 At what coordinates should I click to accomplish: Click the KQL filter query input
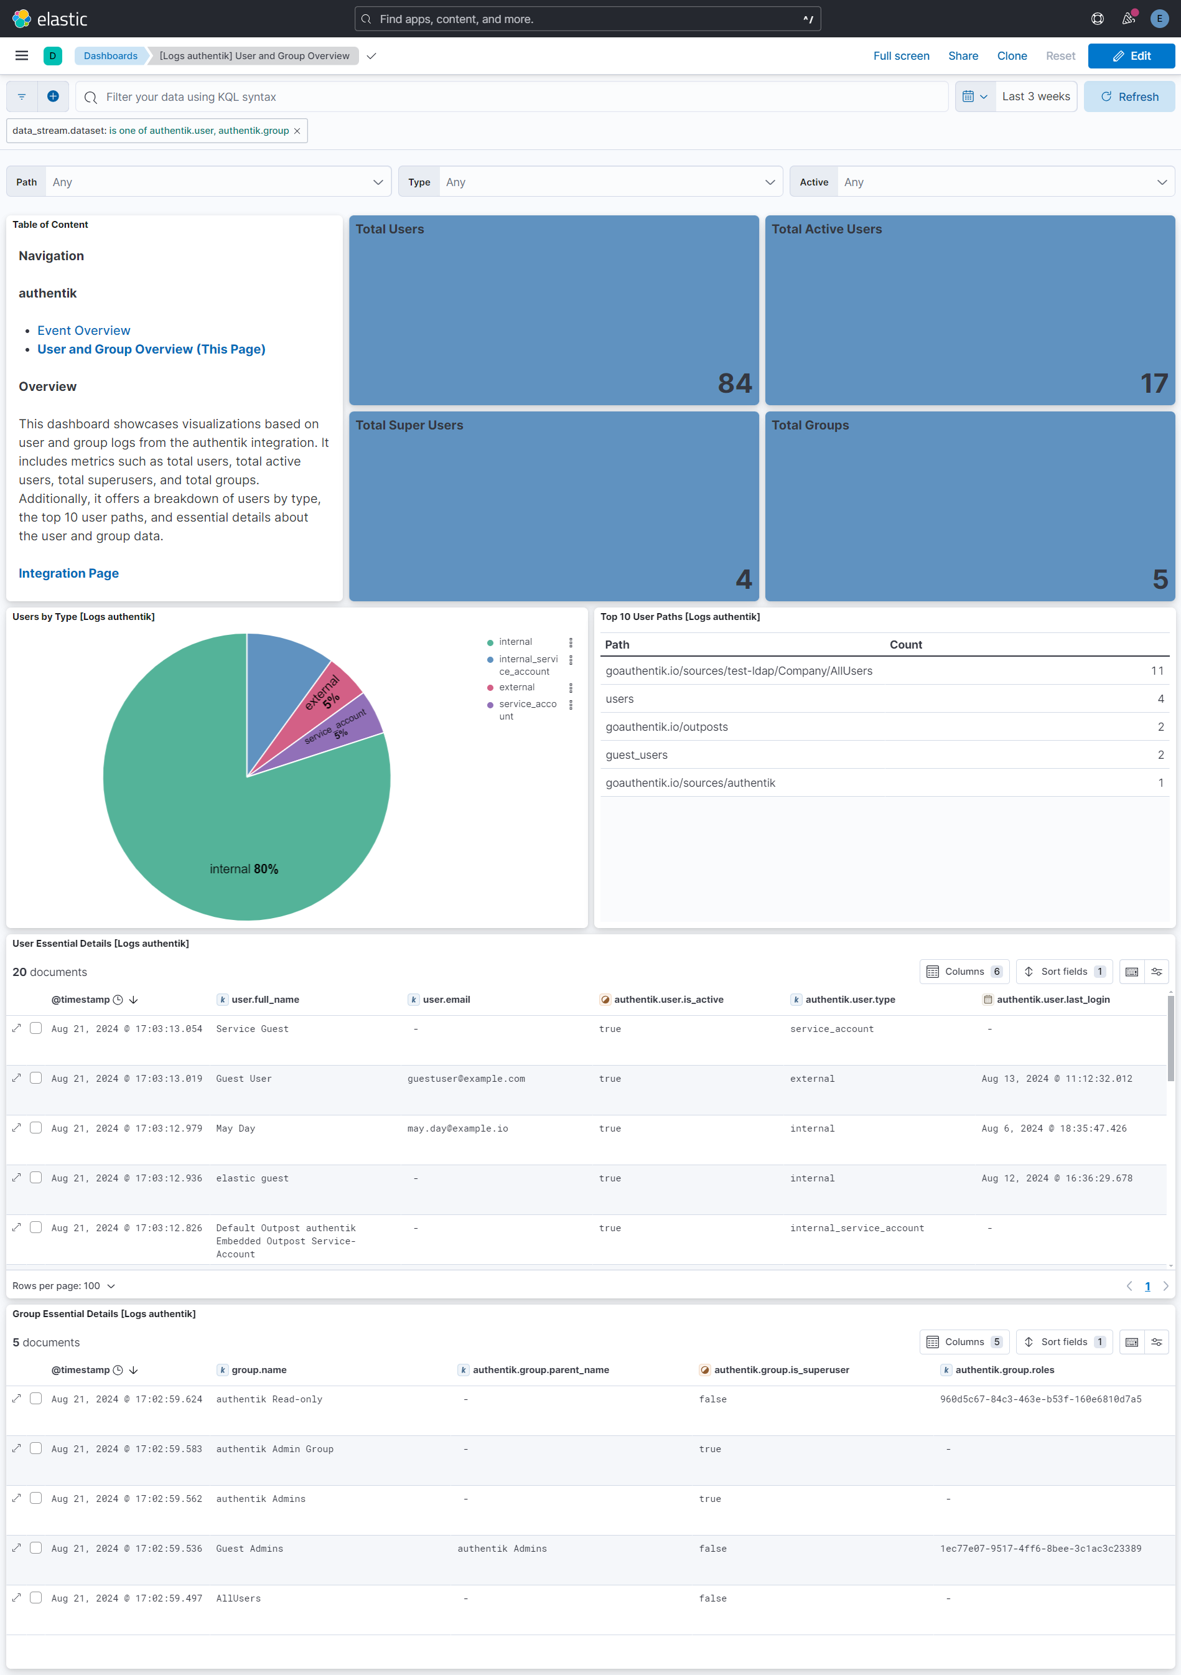click(x=511, y=97)
